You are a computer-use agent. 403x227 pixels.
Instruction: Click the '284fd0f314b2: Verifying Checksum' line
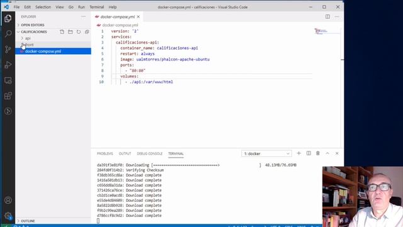coord(130,170)
